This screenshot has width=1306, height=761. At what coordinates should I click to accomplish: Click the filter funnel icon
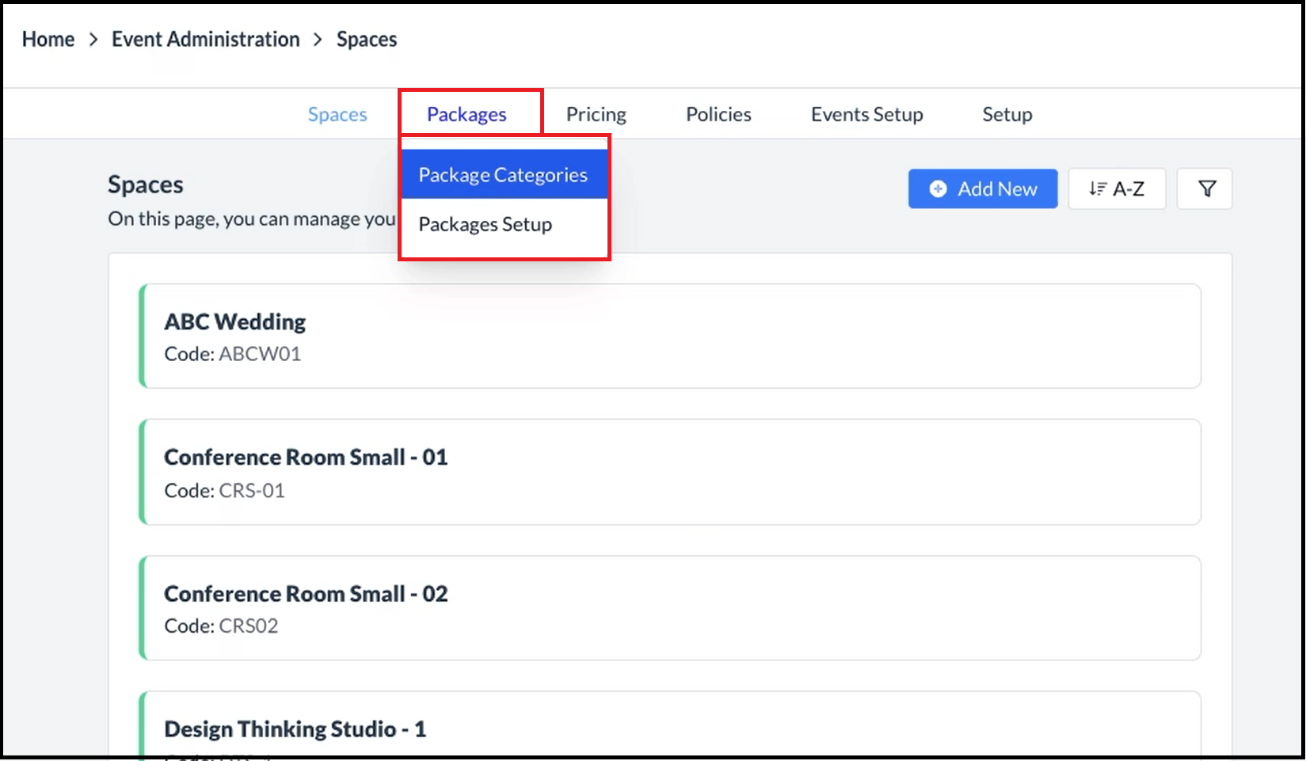pyautogui.click(x=1206, y=189)
